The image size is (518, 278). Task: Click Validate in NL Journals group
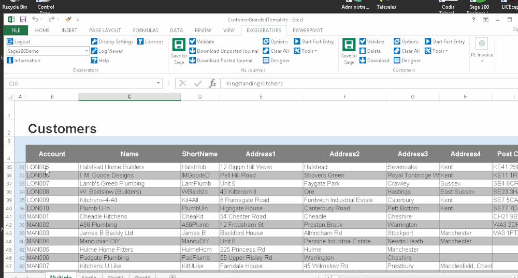pyautogui.click(x=202, y=41)
